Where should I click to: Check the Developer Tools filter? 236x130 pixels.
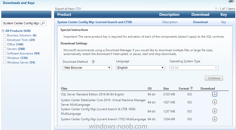tap(5, 40)
